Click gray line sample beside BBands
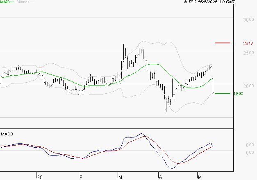 pos(32,2)
